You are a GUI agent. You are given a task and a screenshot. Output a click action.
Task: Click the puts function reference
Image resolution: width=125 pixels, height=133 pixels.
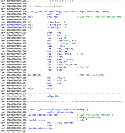point(60,70)
